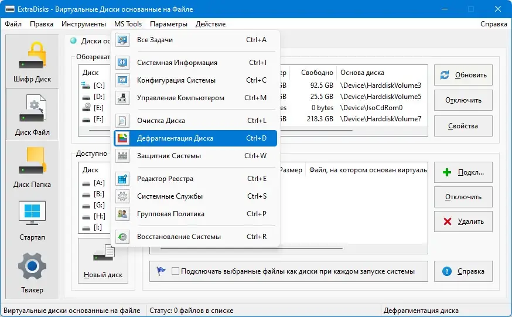This screenshot has width=512, height=317.
Task: Open the Параметры menu
Action: coord(169,24)
